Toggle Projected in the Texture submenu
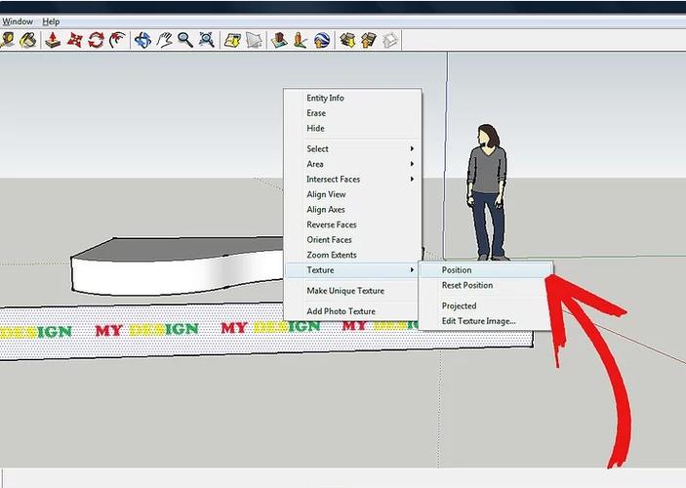Screen dimensions: 686x488 coord(459,305)
